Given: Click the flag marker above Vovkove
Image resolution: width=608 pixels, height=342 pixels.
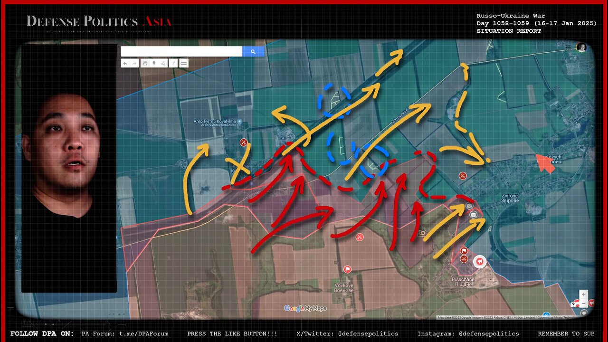Looking at the screenshot, I should coord(347,269).
